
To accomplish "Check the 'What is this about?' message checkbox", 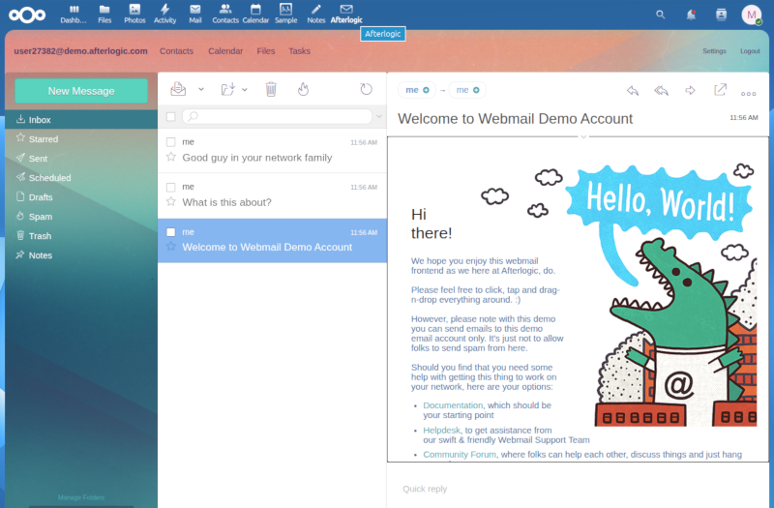I will tap(171, 187).
